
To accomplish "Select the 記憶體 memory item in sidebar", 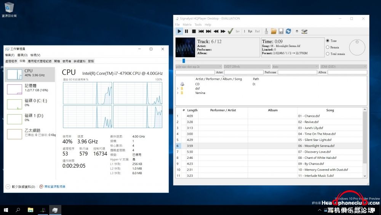I will pos(30,89).
